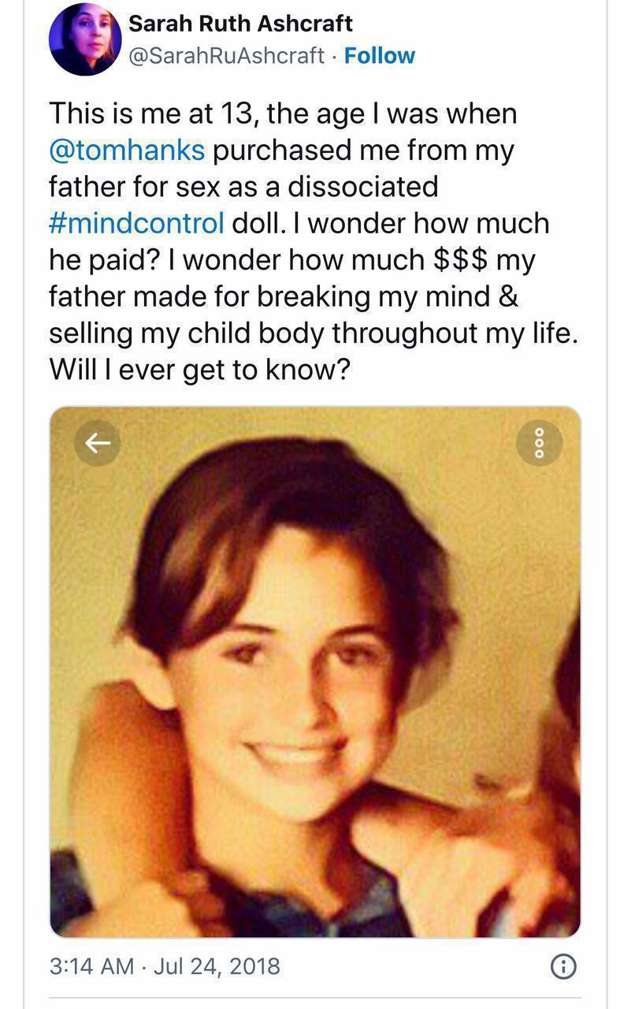Screen dimensions: 620x1009
Task: Click the line "Will I ever get to know?"
Action: pos(199,370)
